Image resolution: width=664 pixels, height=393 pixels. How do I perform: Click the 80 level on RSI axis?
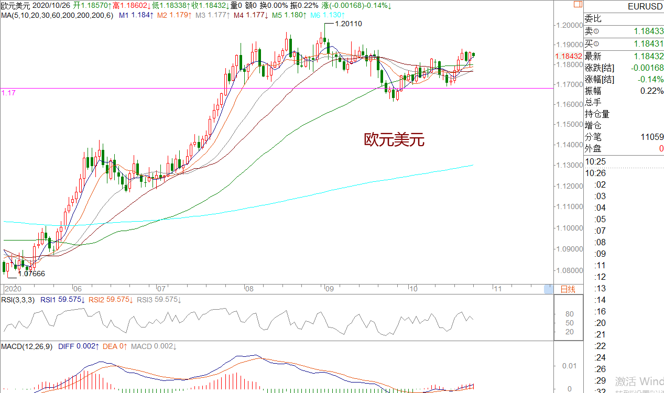coord(570,314)
